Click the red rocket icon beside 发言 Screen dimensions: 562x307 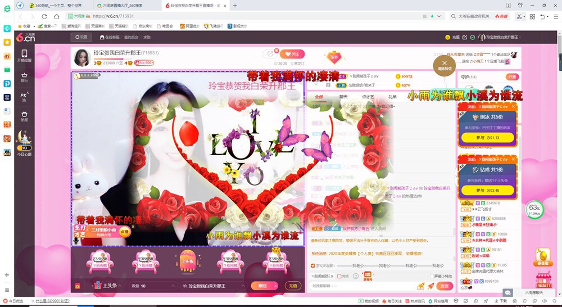coord(431,286)
